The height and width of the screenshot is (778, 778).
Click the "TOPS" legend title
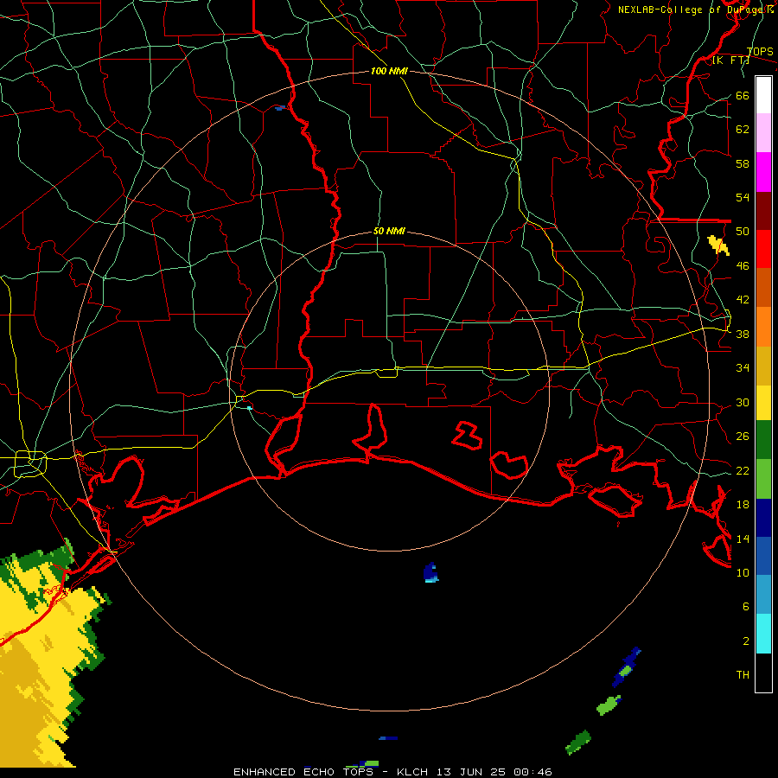click(x=760, y=51)
